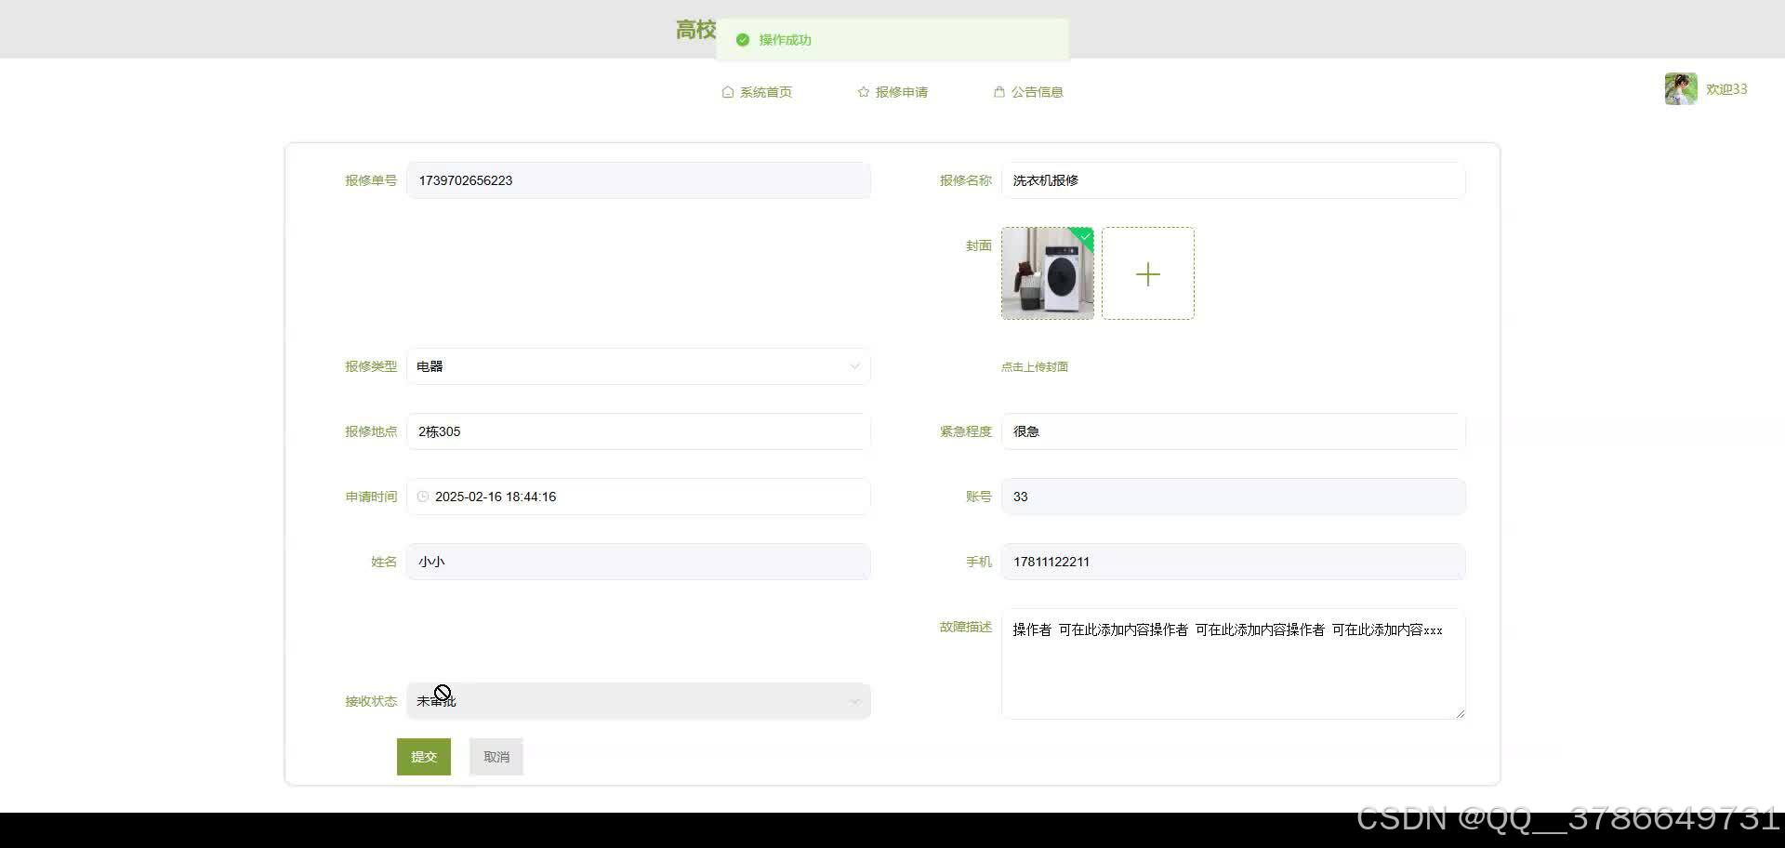1785x848 pixels.
Task: Click the announcement icon beside 公告信息
Action: [998, 91]
